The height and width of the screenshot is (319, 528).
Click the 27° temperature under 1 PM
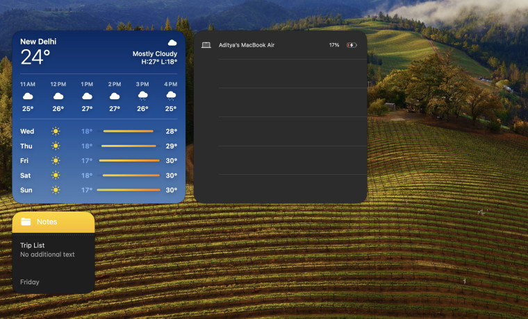click(87, 109)
